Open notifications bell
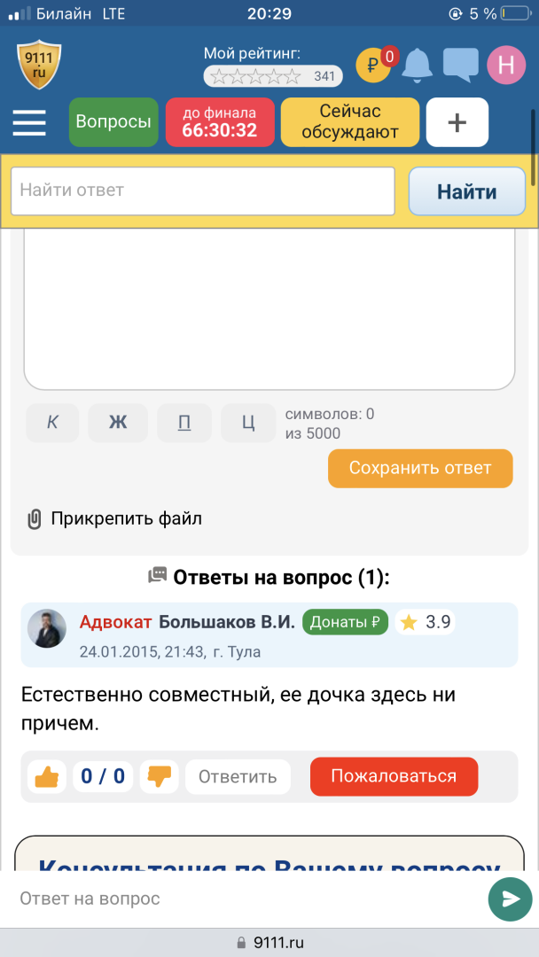 (x=418, y=64)
